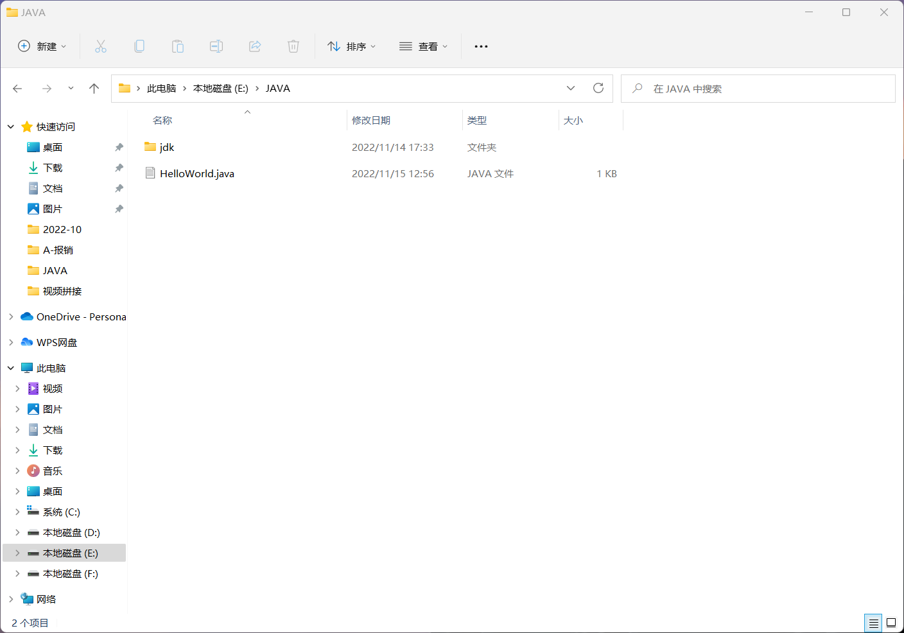Click 本地磁盘 (E:) in address breadcrumb

click(x=220, y=89)
